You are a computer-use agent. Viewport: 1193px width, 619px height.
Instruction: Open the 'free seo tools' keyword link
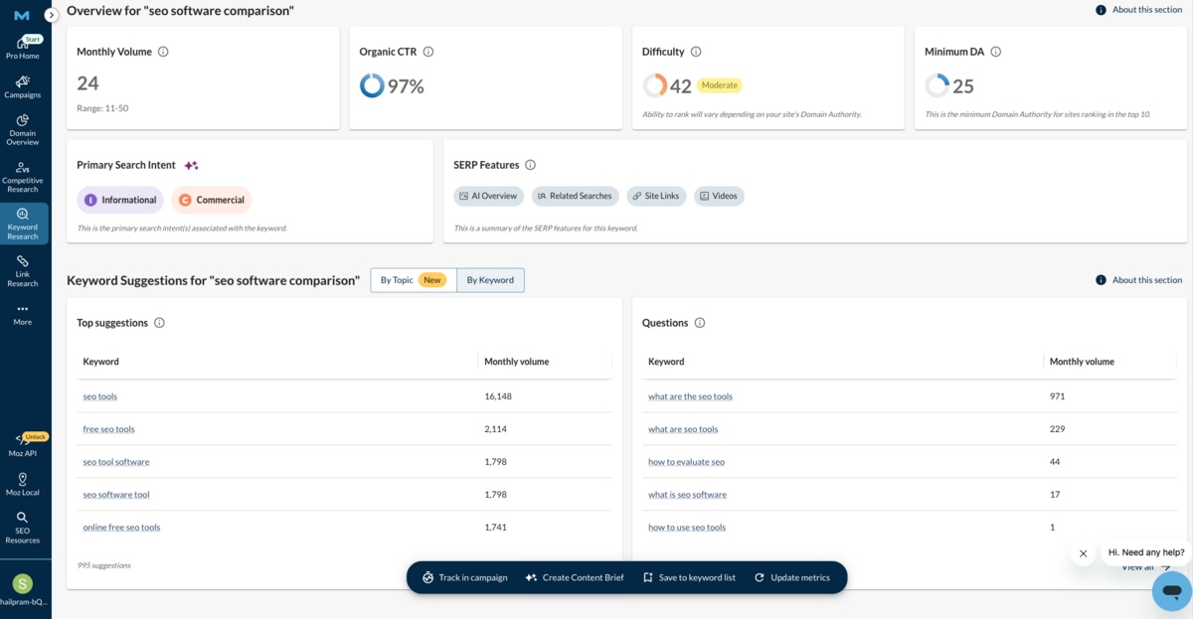click(109, 429)
